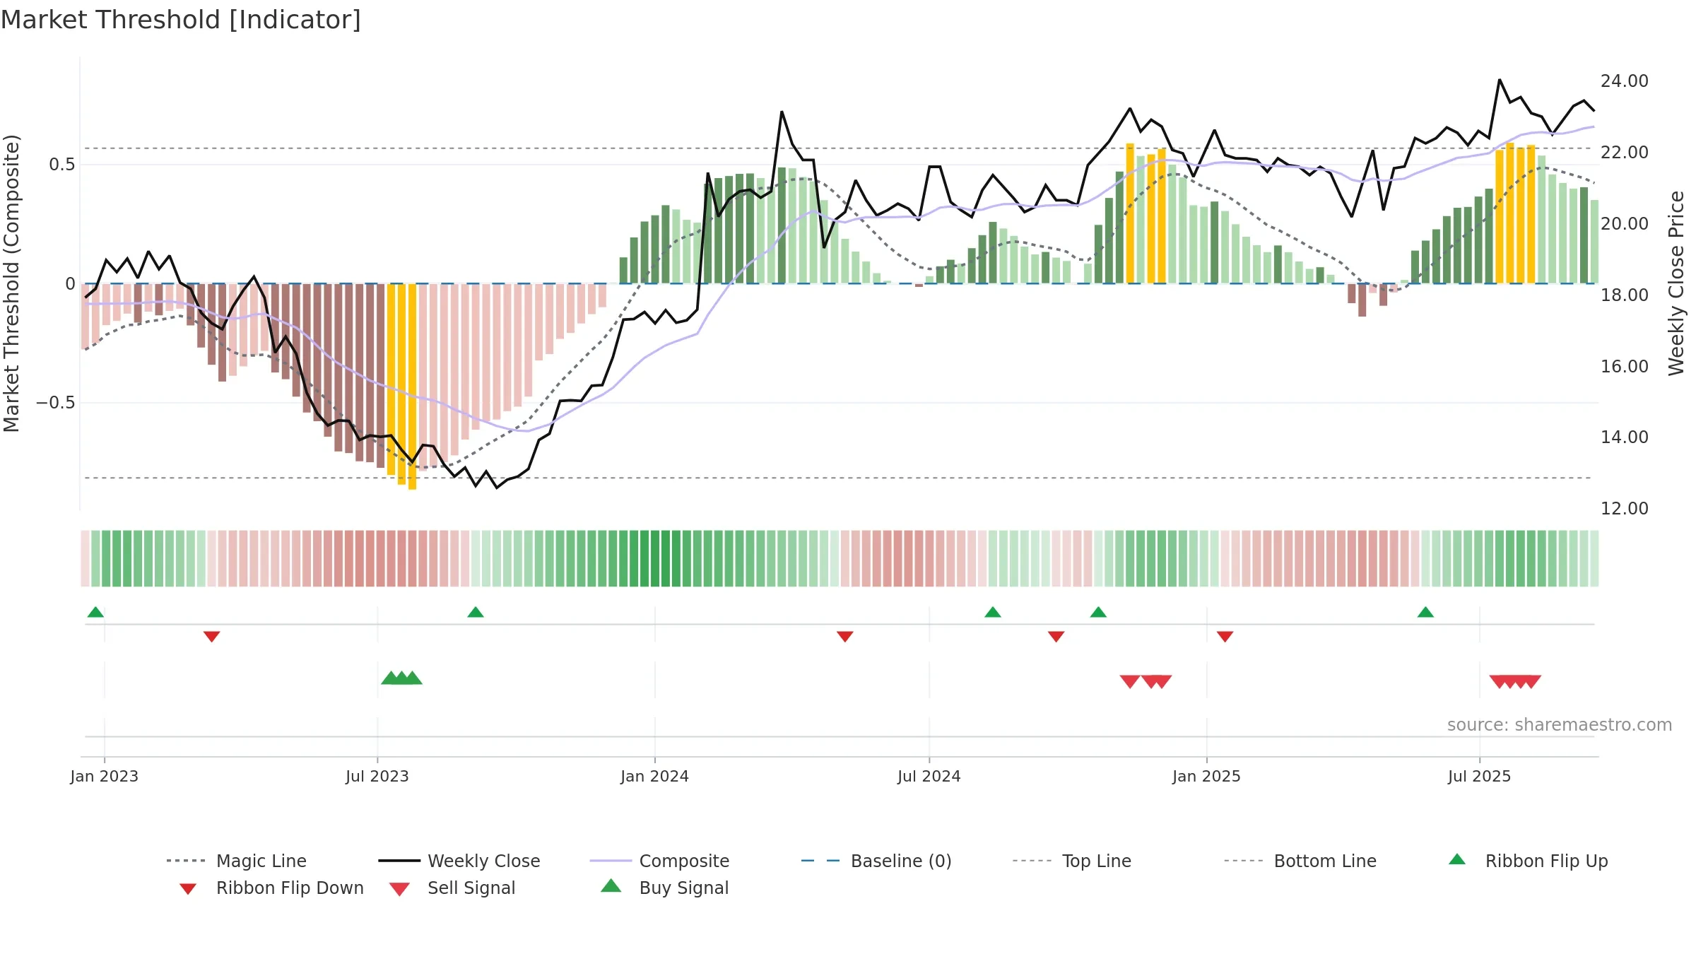Viewport: 1696px width, 954px height.
Task: Click the ribbon flip up marker near September 2023
Action: click(x=476, y=612)
